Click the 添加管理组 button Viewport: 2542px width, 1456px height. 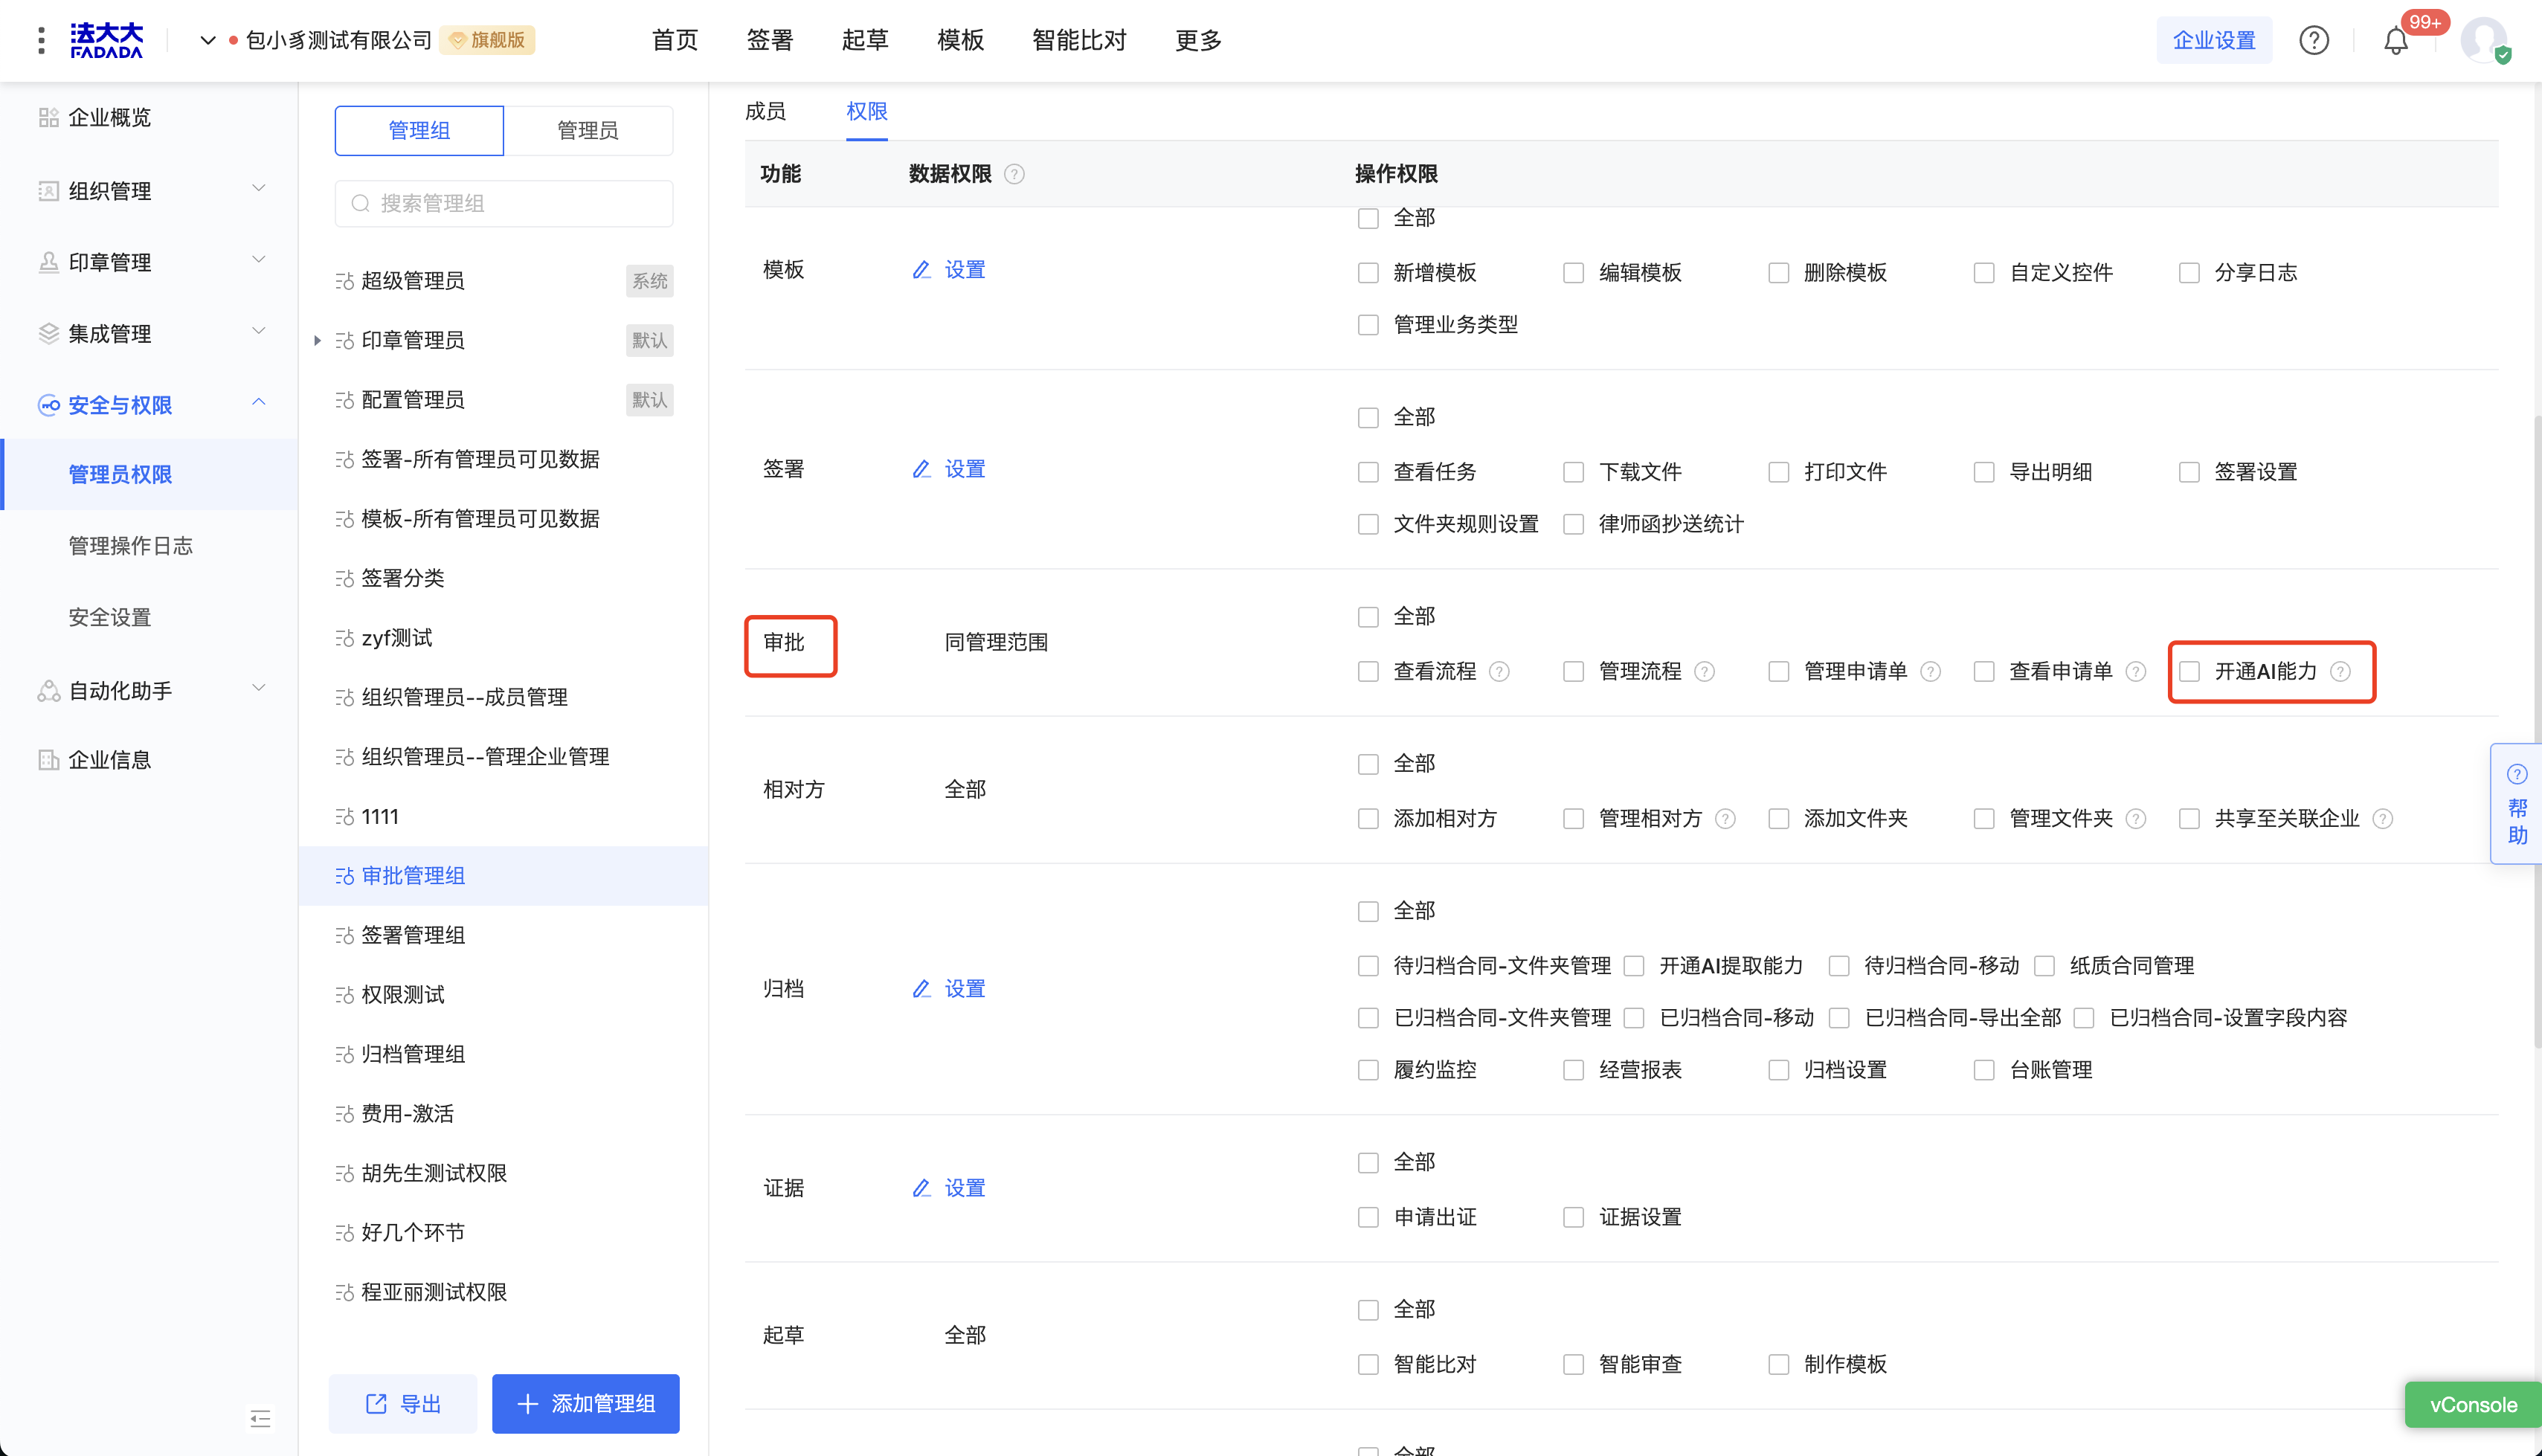585,1403
